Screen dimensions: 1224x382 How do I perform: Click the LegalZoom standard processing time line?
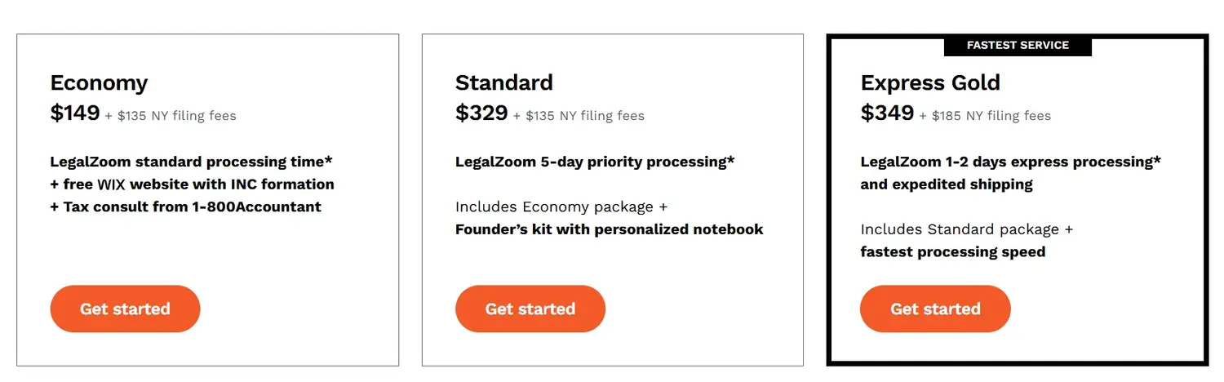point(191,162)
